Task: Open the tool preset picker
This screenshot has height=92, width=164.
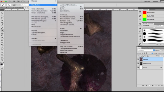Action: click(3, 5)
